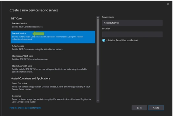Select the Stateful Service template

[x=53, y=37]
